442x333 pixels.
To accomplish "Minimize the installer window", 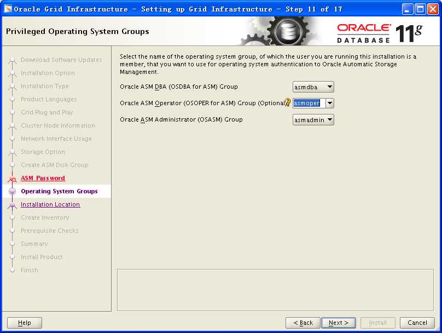I will tap(407, 9).
